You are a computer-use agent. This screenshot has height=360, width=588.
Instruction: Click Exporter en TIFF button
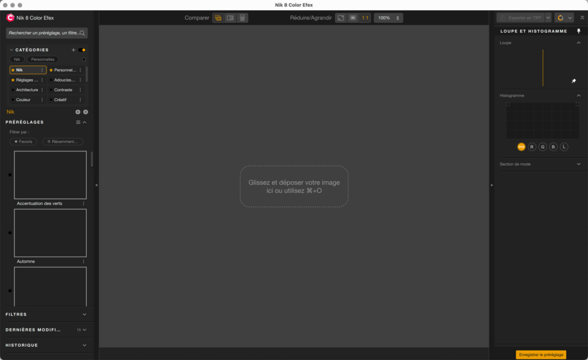click(x=521, y=18)
